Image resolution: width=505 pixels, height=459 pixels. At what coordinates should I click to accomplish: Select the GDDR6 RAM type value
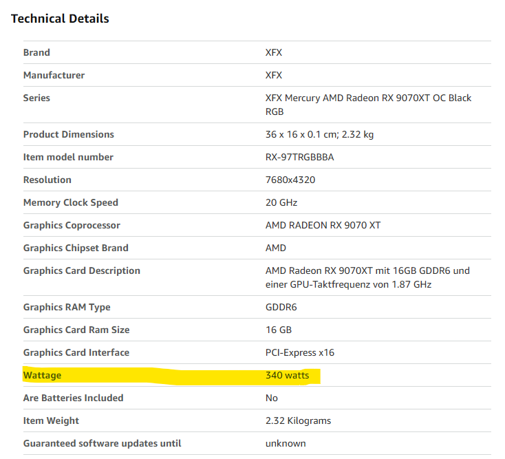(x=281, y=307)
